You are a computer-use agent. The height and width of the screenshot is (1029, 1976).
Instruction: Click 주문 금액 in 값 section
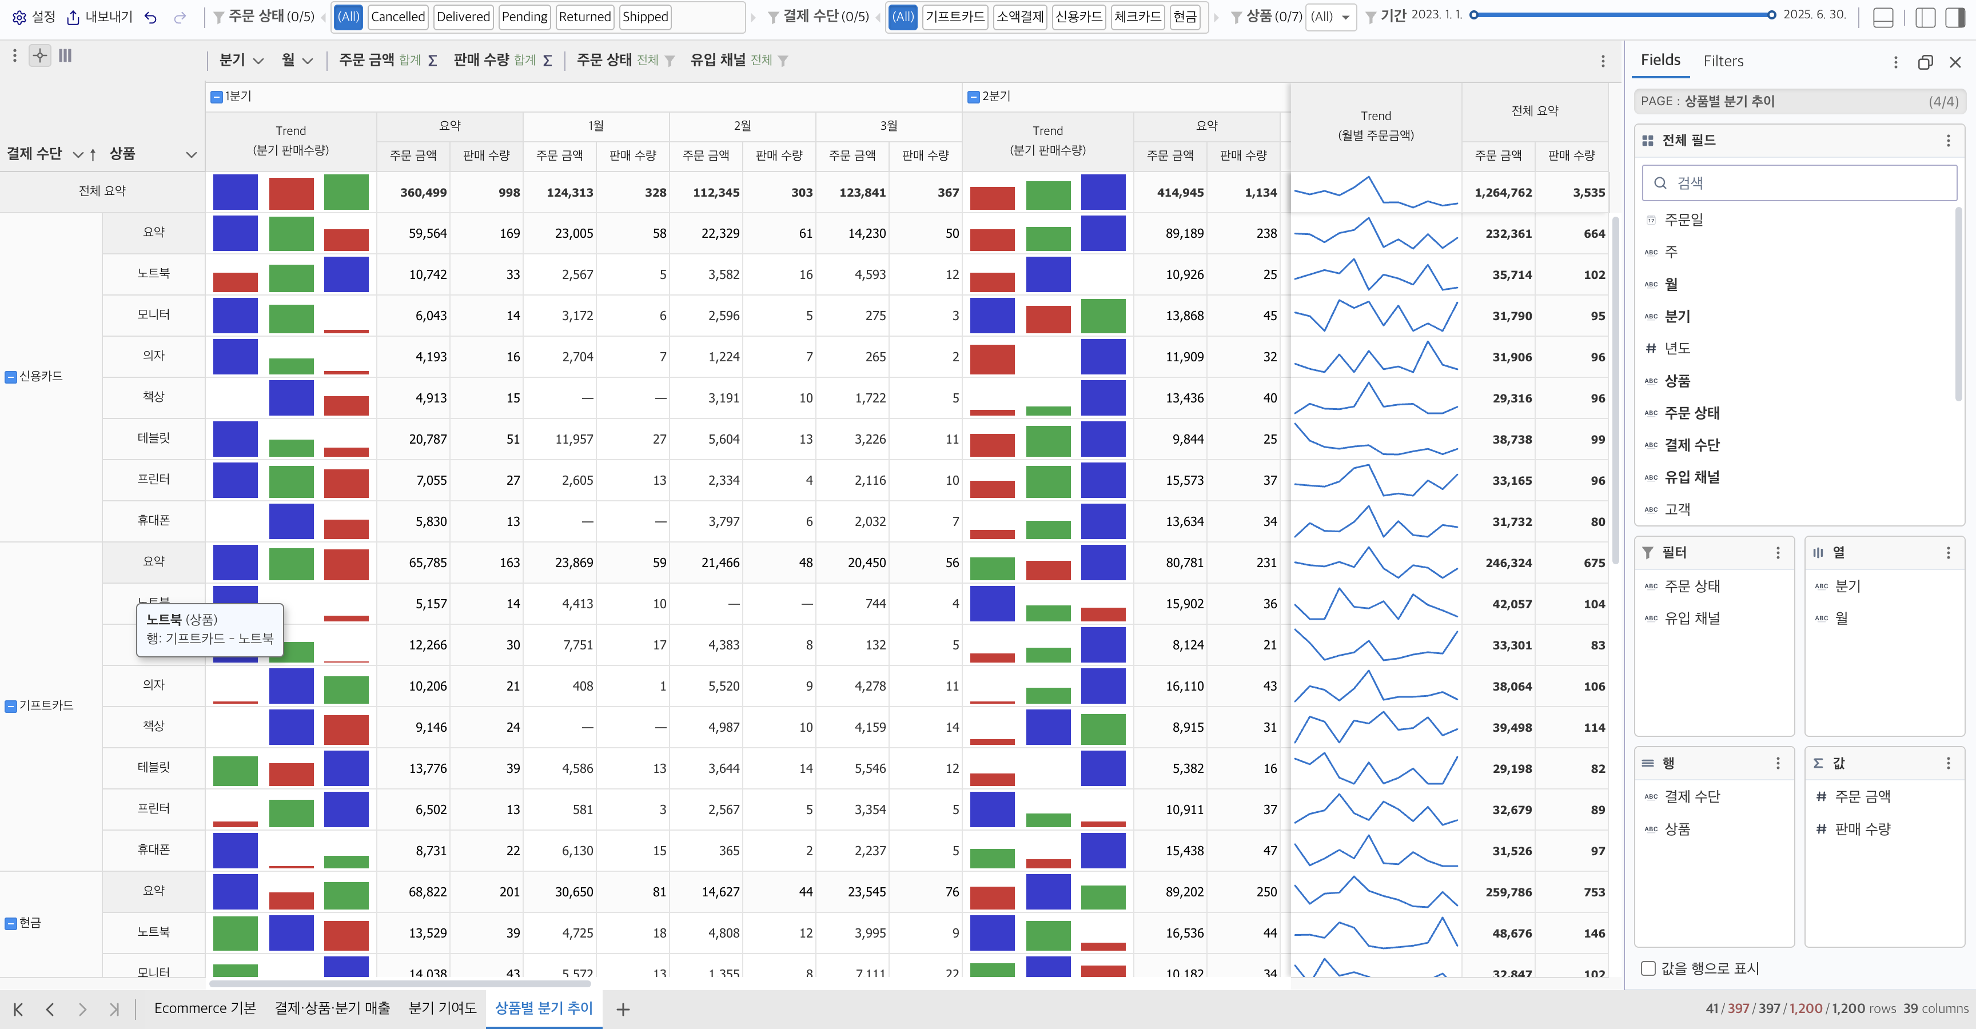pyautogui.click(x=1862, y=797)
